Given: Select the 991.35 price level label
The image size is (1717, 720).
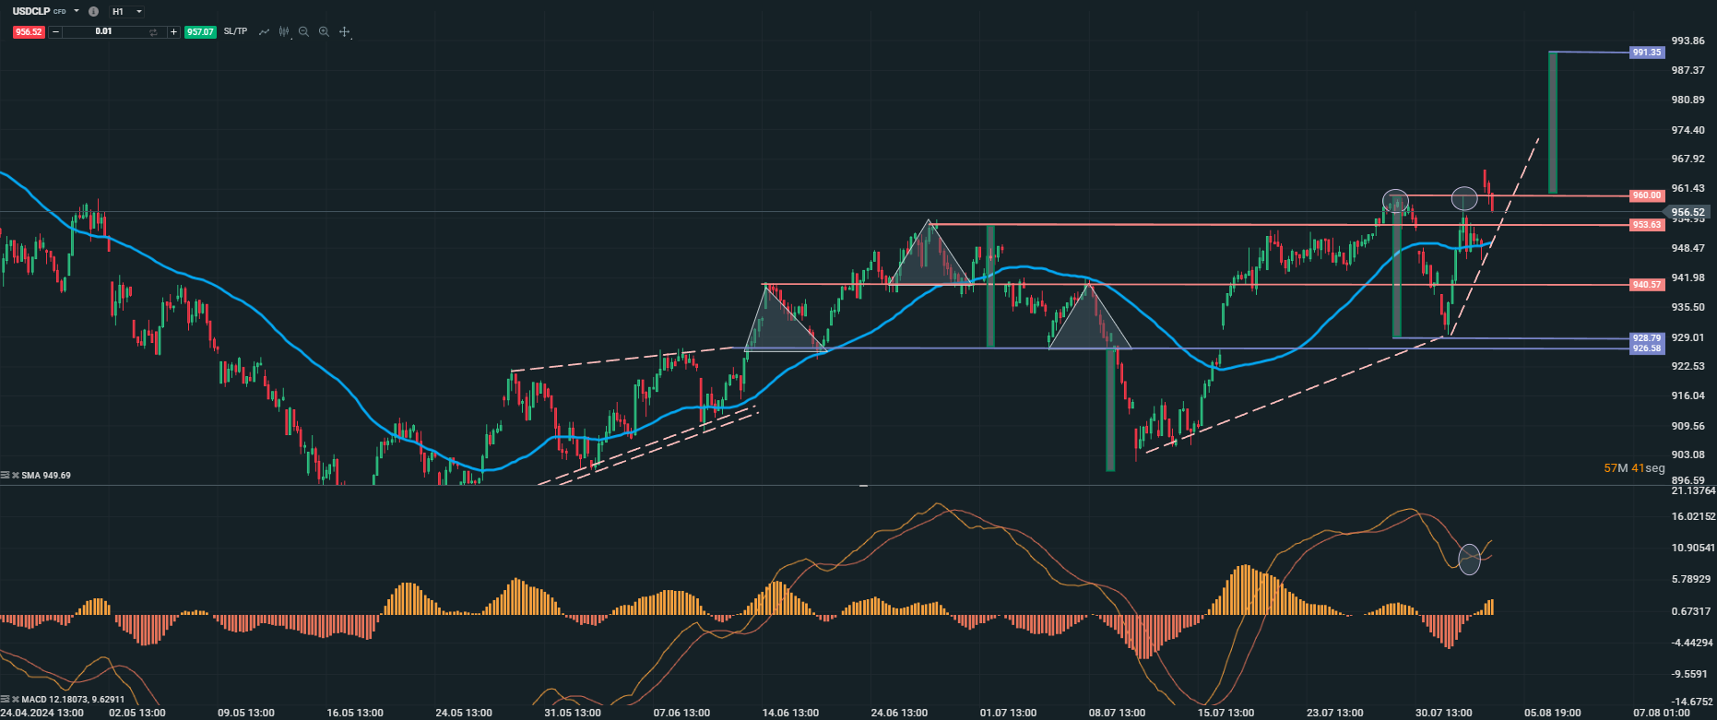Looking at the screenshot, I should [1646, 53].
